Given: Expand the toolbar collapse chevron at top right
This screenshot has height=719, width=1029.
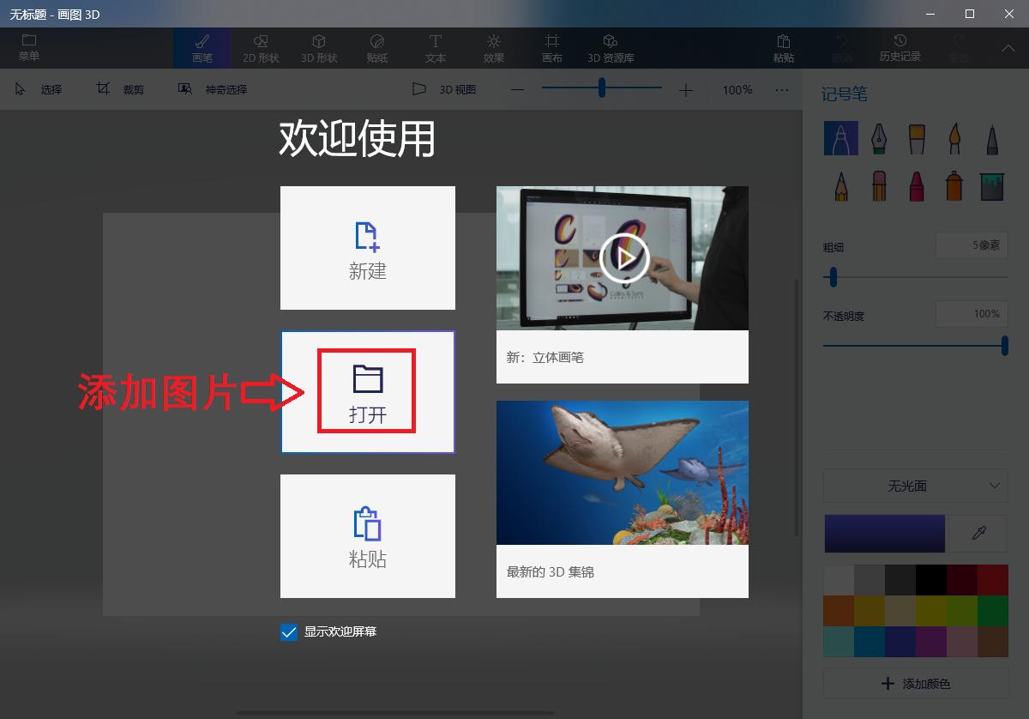Looking at the screenshot, I should point(1008,47).
